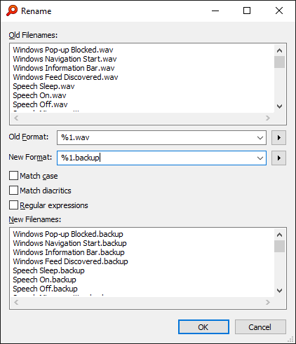Enable the Match case checkbox
This screenshot has height=344, width=296.
pos(13,176)
